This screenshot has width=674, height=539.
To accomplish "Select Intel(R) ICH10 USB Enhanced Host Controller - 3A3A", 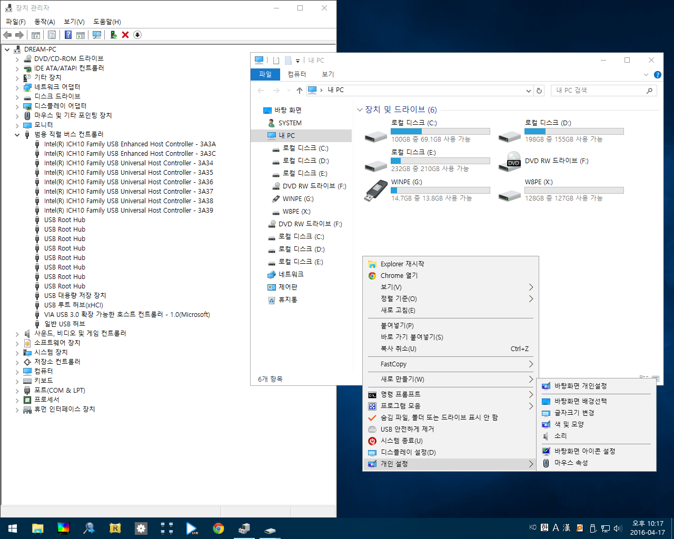I will (130, 144).
